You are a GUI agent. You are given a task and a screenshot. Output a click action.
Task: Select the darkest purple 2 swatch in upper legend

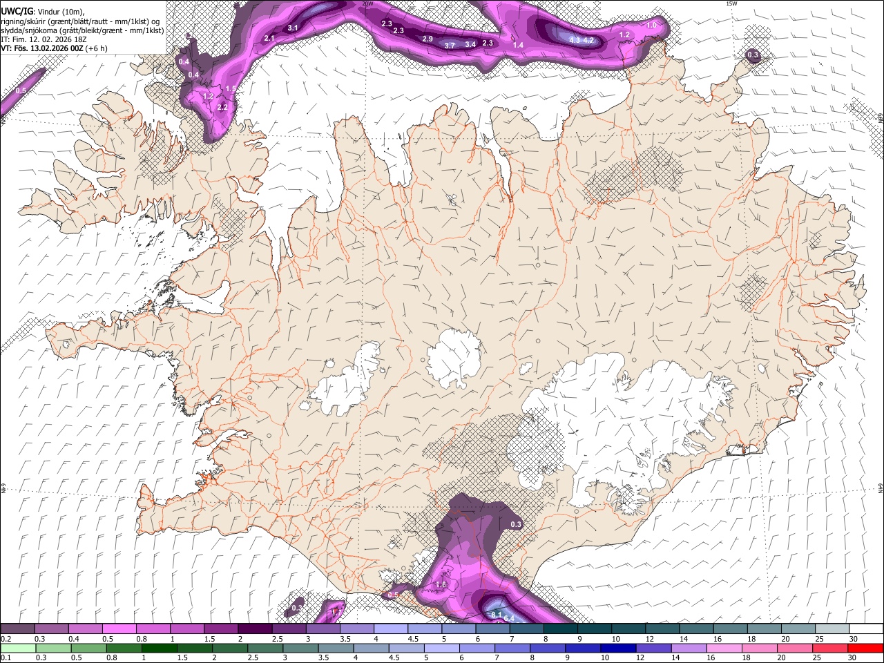click(x=254, y=628)
